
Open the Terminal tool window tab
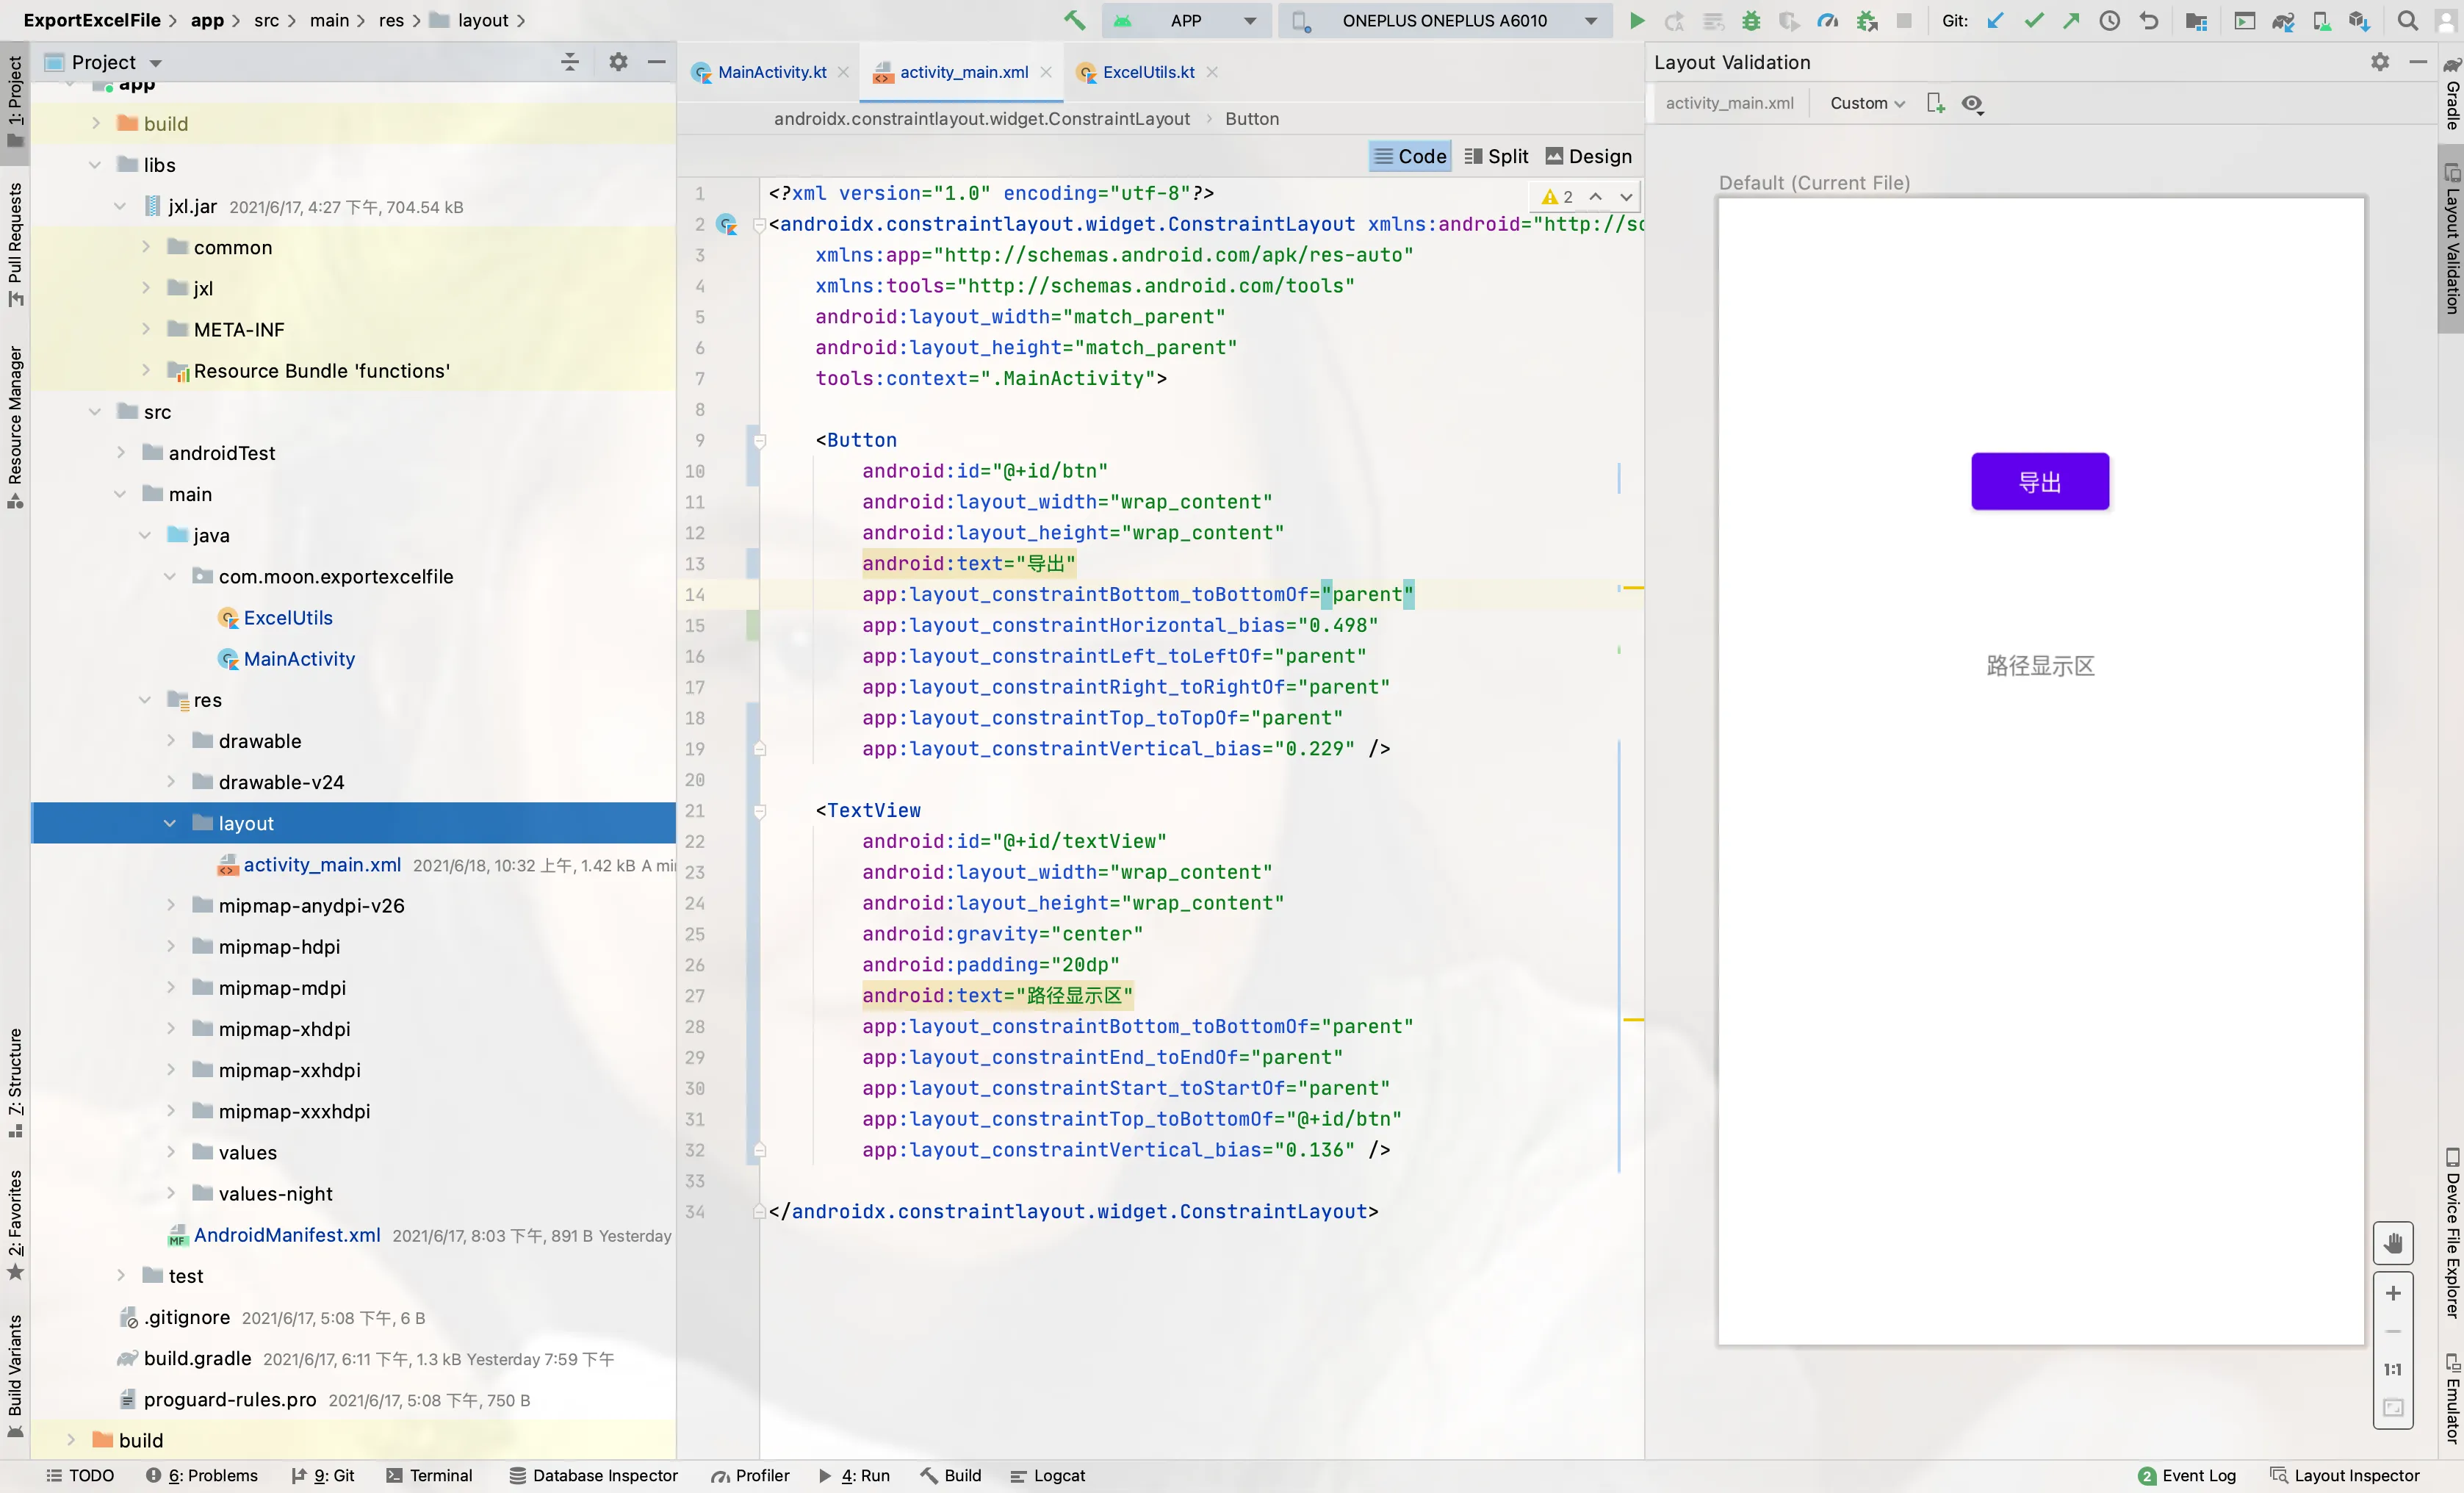(429, 1475)
